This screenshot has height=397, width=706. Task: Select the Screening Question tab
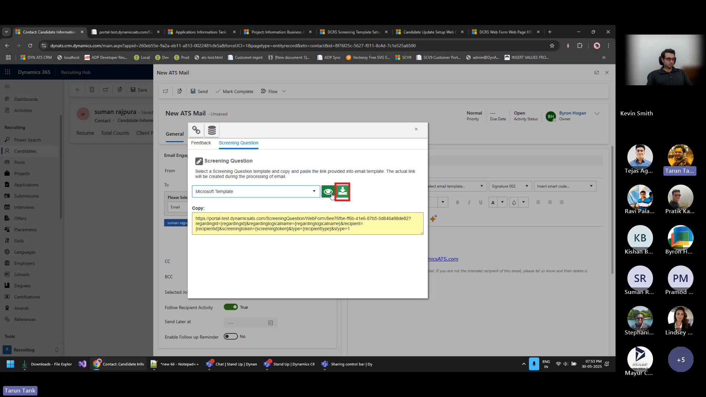tap(238, 143)
